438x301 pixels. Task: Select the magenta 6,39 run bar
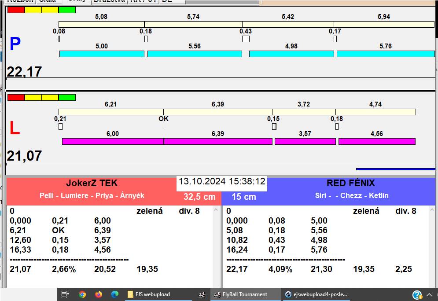coord(218,141)
